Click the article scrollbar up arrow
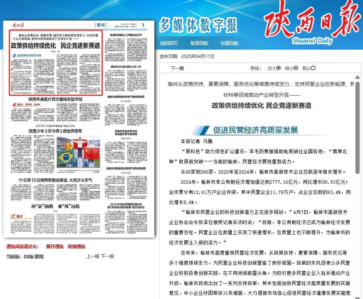 tap(357, 77)
